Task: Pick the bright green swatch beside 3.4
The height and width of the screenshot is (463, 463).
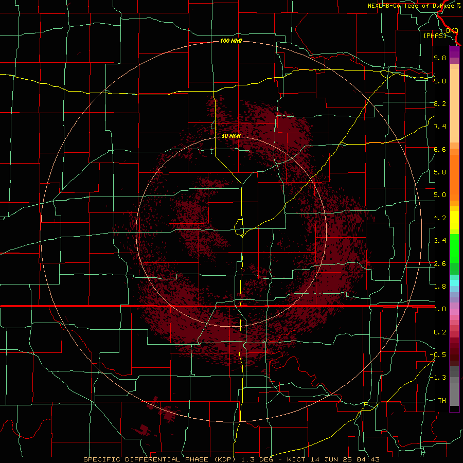Action: (454, 248)
